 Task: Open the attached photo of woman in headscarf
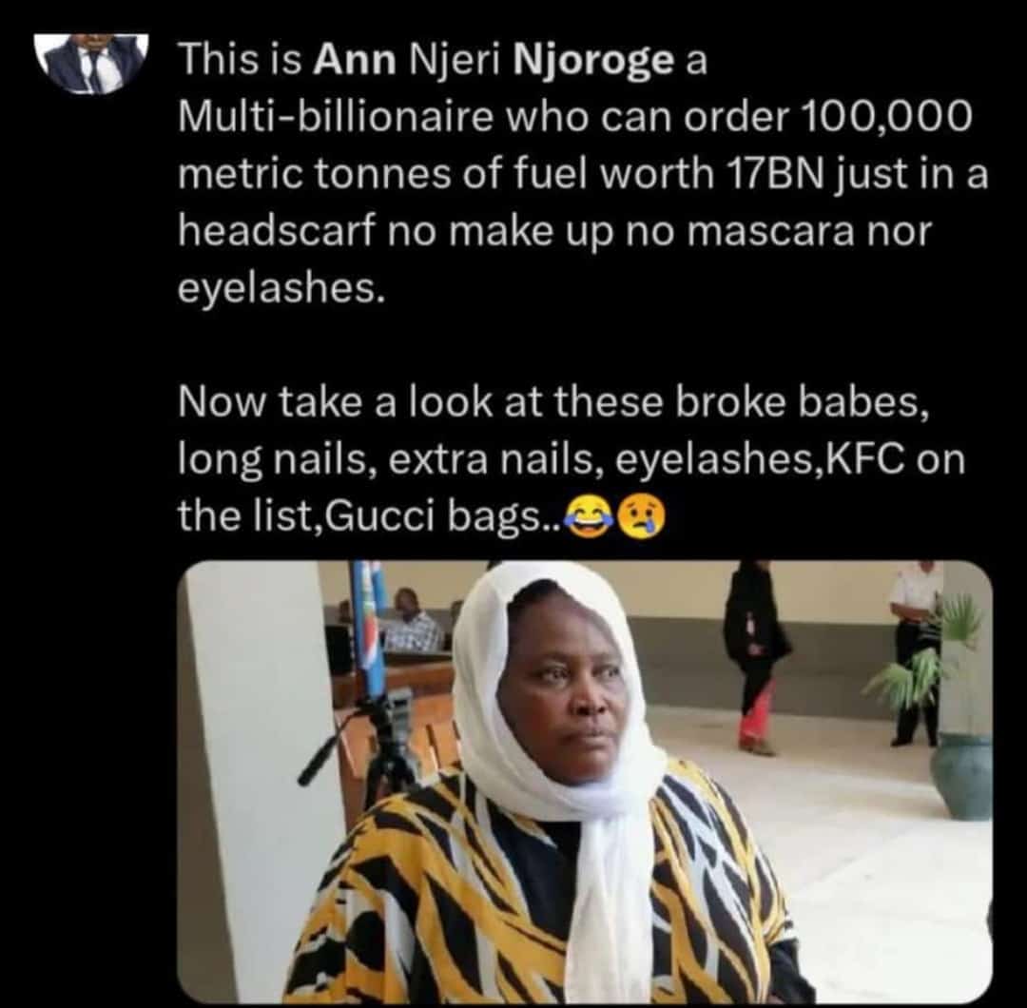[x=585, y=782]
